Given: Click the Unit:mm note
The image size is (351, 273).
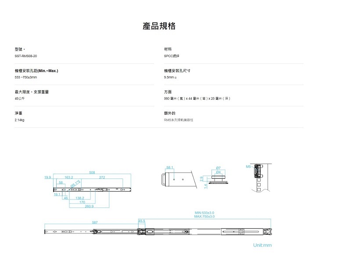Looking at the screenshot, I should 262,245.
